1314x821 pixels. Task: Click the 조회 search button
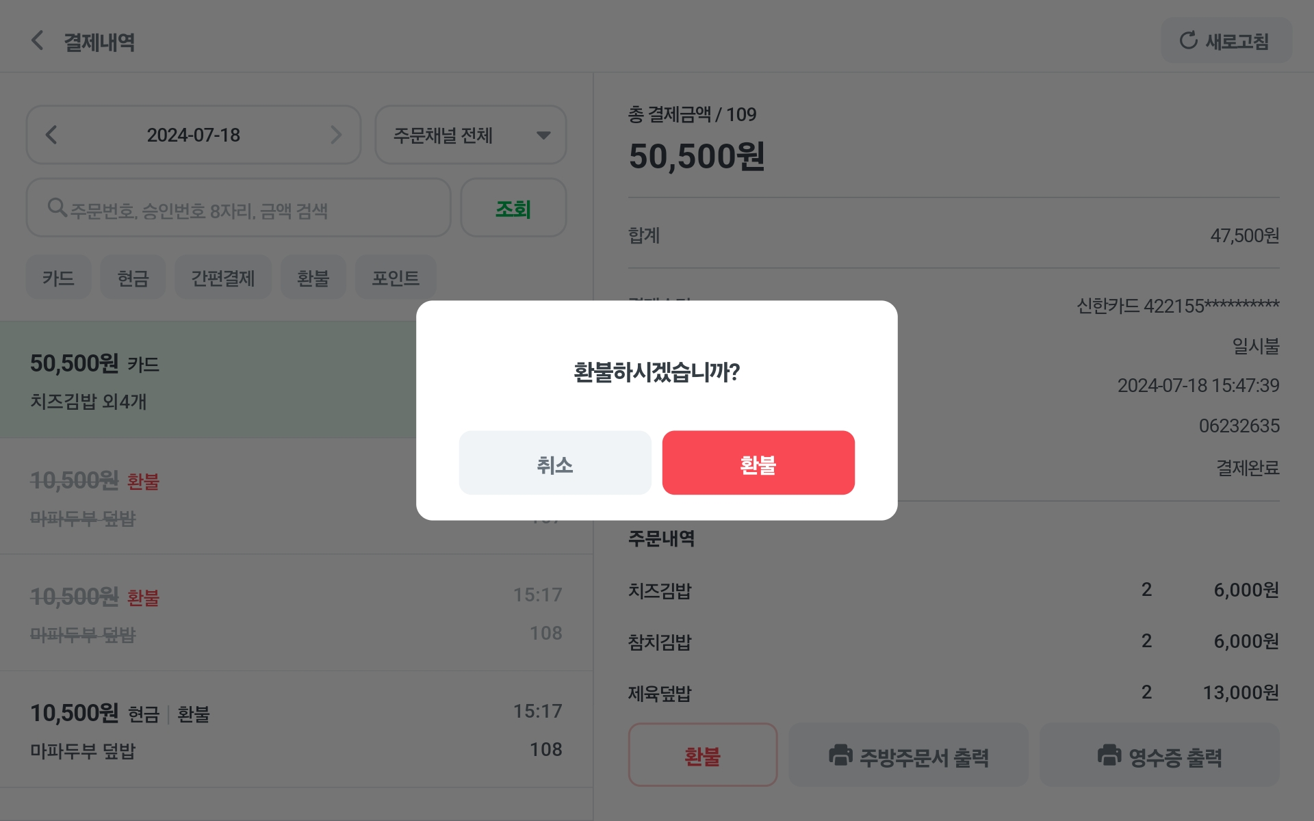click(x=513, y=208)
